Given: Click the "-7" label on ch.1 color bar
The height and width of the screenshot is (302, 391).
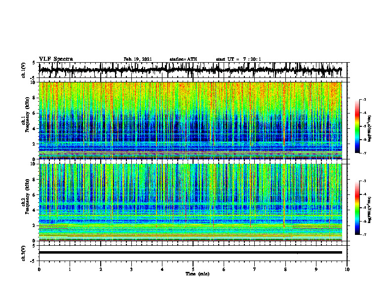Looking at the screenshot, I should [x=364, y=153].
